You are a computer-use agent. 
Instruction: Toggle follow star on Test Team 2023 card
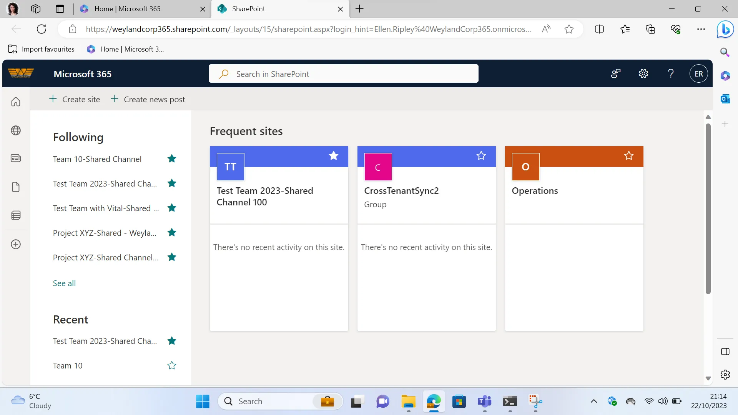tap(334, 155)
